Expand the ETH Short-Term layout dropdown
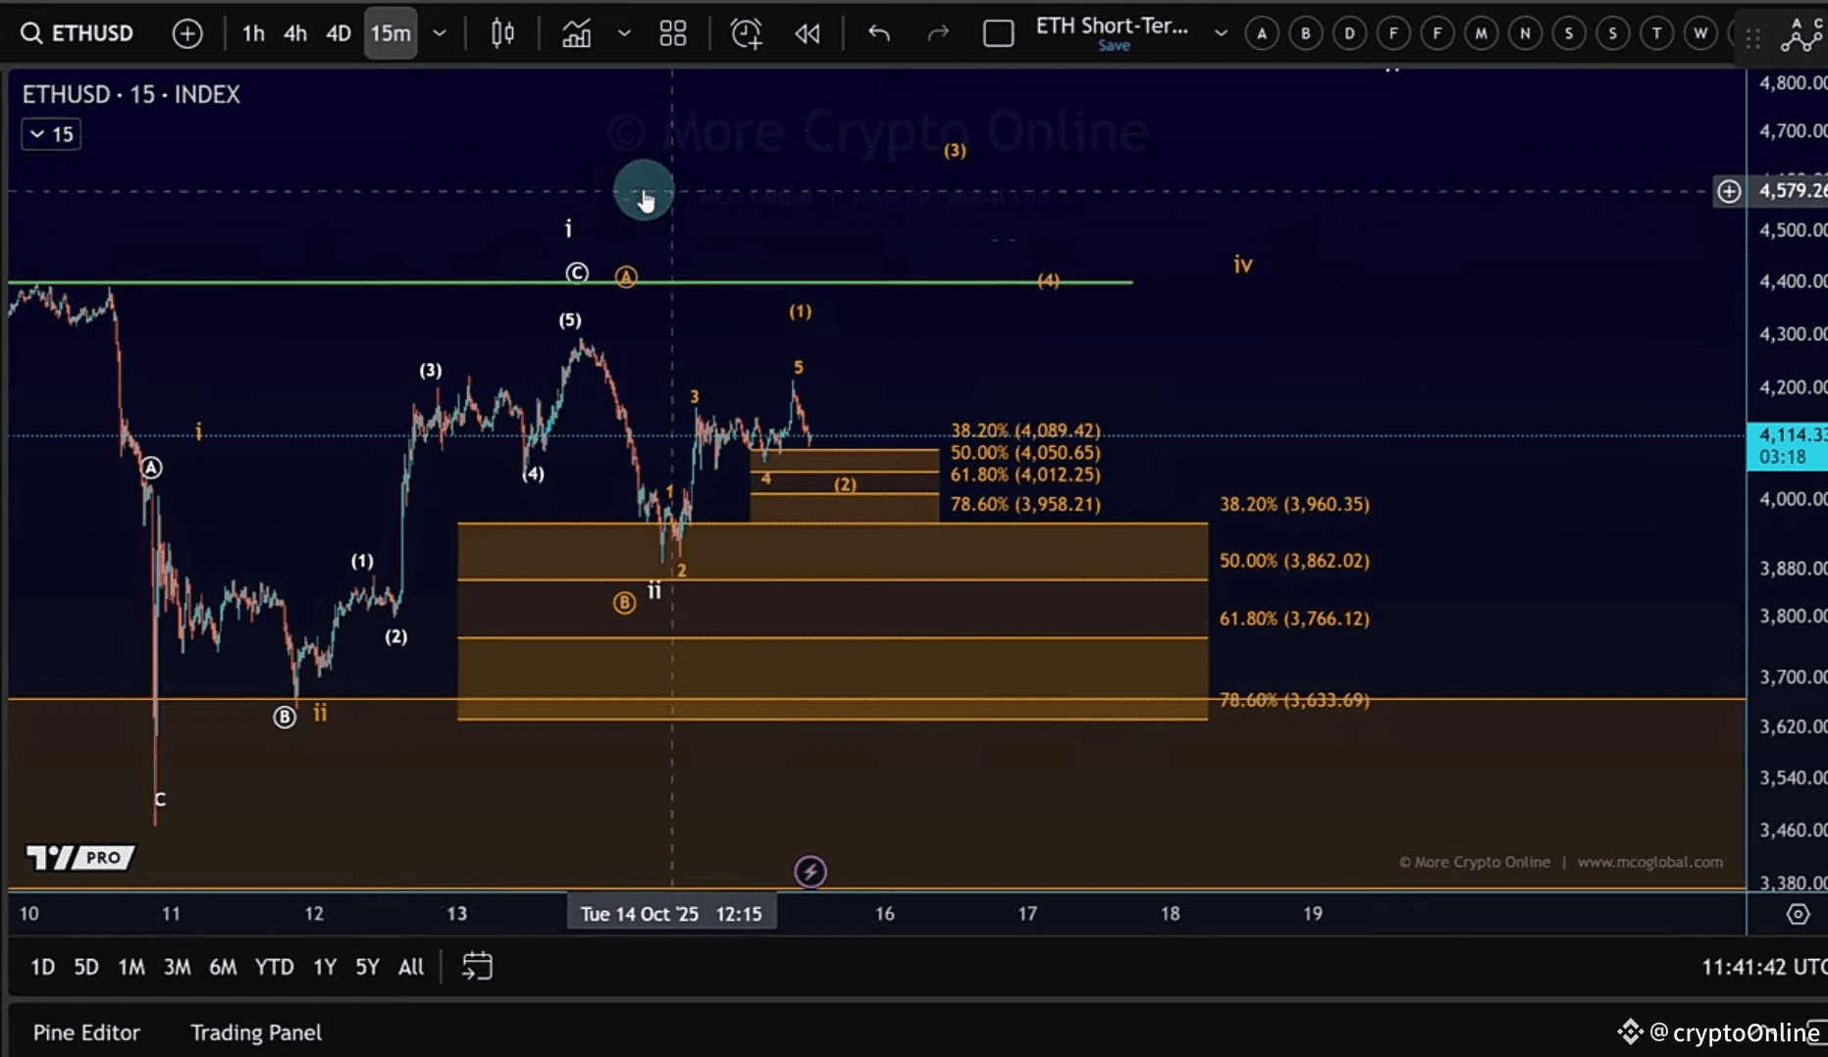The height and width of the screenshot is (1057, 1828). click(1221, 33)
